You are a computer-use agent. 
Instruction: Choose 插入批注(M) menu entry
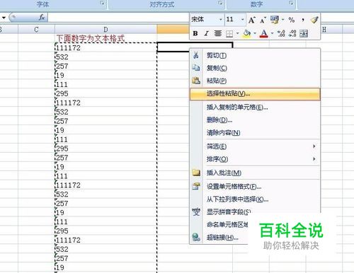(255, 173)
